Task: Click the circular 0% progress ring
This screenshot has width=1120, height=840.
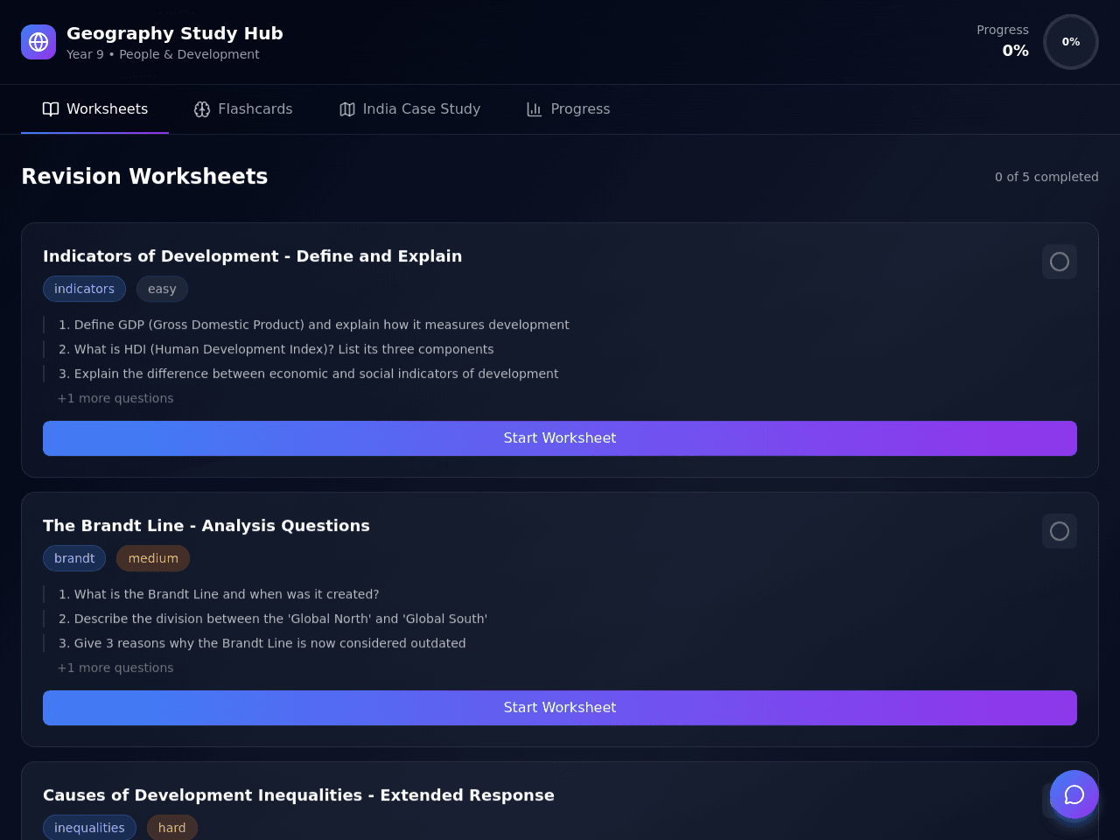Action: click(1071, 42)
